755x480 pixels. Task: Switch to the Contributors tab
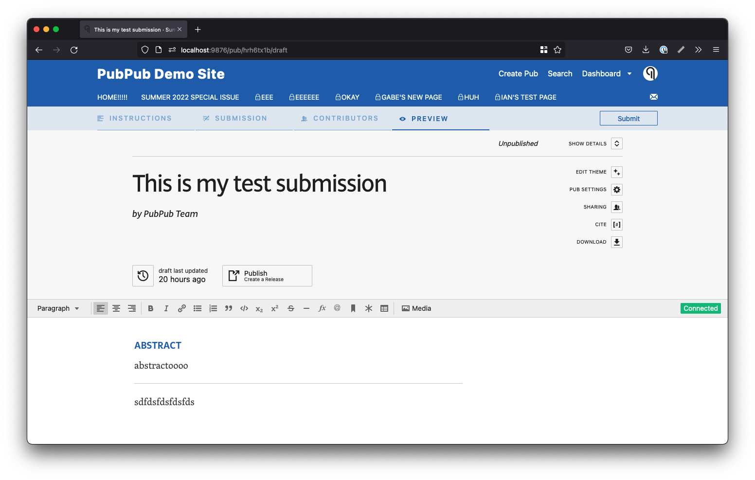point(345,118)
